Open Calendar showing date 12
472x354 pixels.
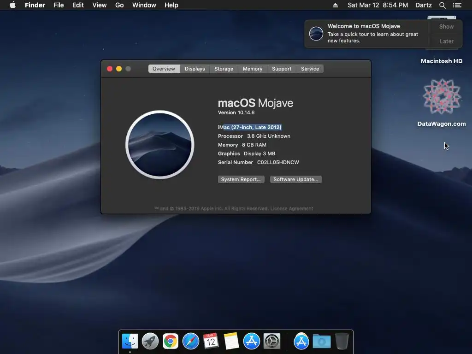[211, 341]
